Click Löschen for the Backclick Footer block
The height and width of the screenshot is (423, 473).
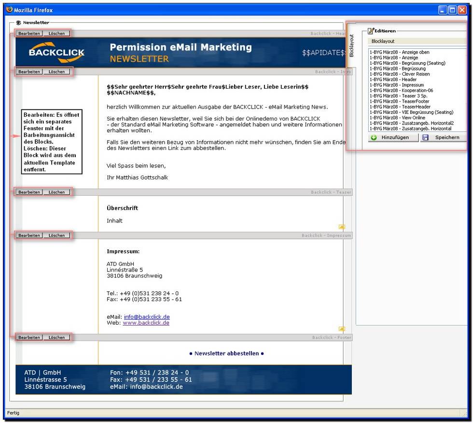coord(56,337)
